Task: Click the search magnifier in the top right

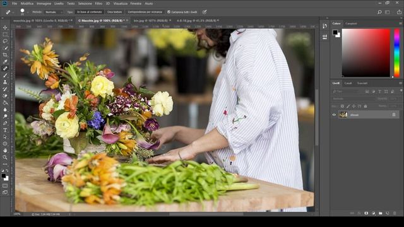Action: (x=379, y=12)
